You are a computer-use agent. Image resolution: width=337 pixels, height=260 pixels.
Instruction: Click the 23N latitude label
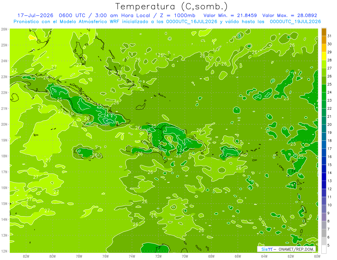tap(4, 77)
